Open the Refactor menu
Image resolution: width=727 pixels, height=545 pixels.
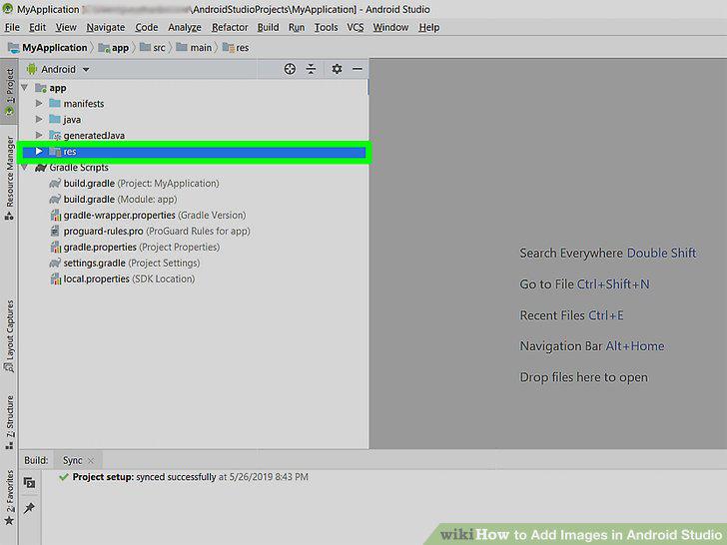click(x=230, y=27)
